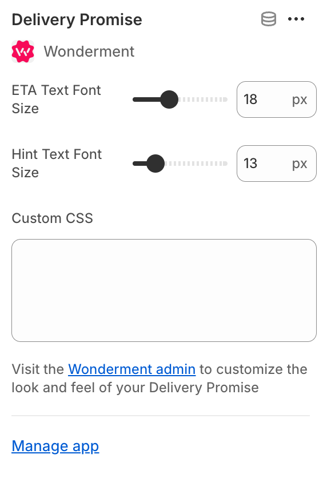Click the dotted track of the Hint font slider
Image resolution: width=335 pixels, height=478 pixels.
(196, 164)
